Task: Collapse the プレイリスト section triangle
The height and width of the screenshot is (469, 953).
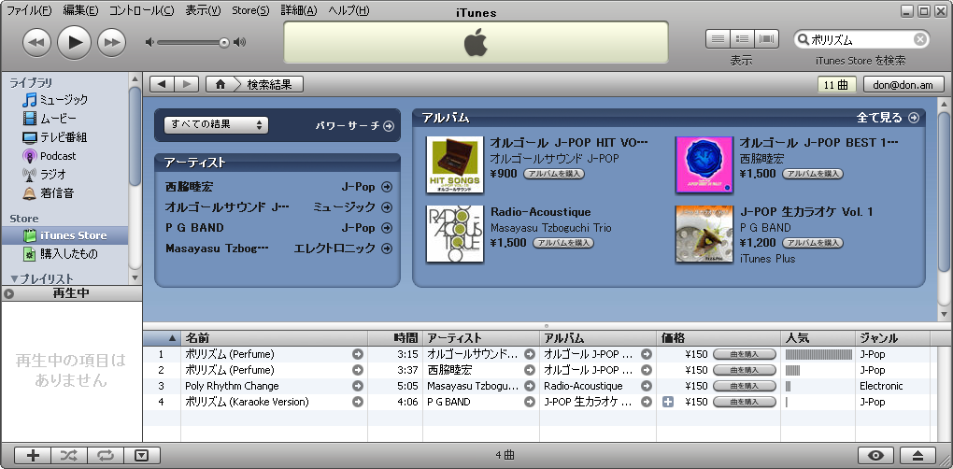Action: [x=15, y=278]
